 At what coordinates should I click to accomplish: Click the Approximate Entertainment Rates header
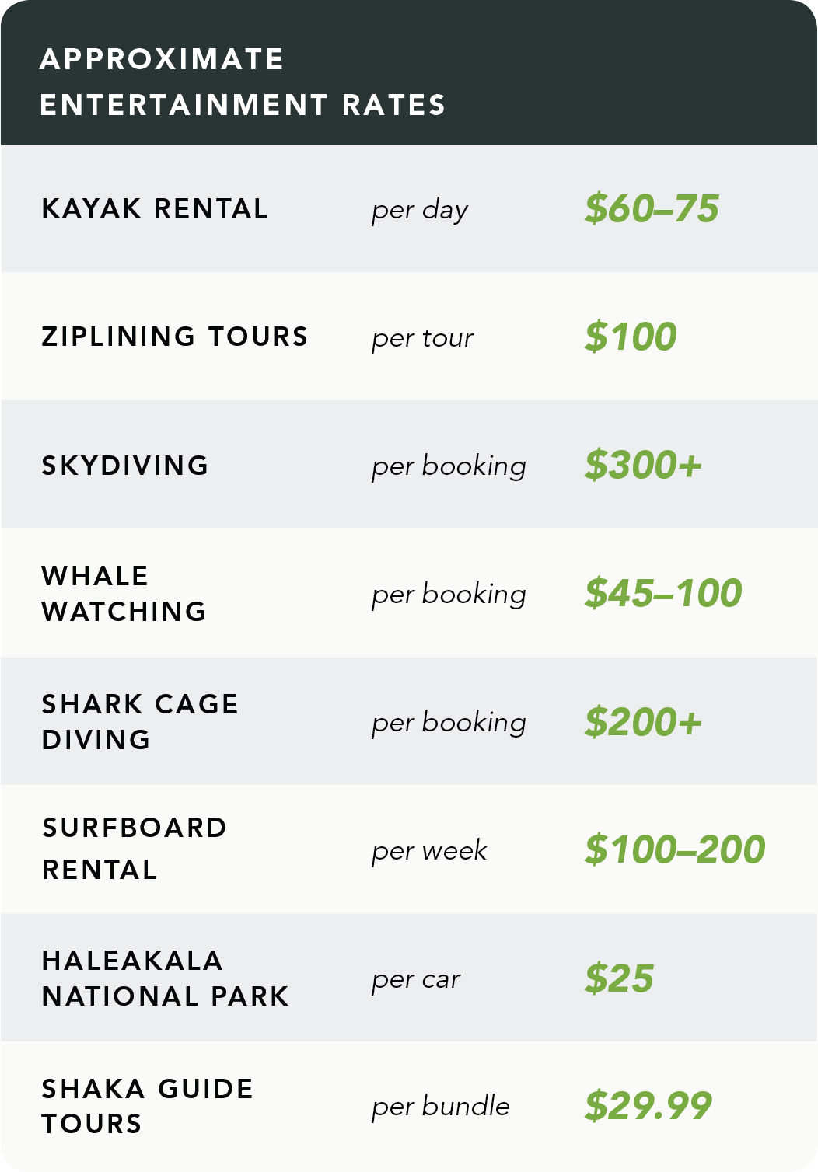[243, 82]
